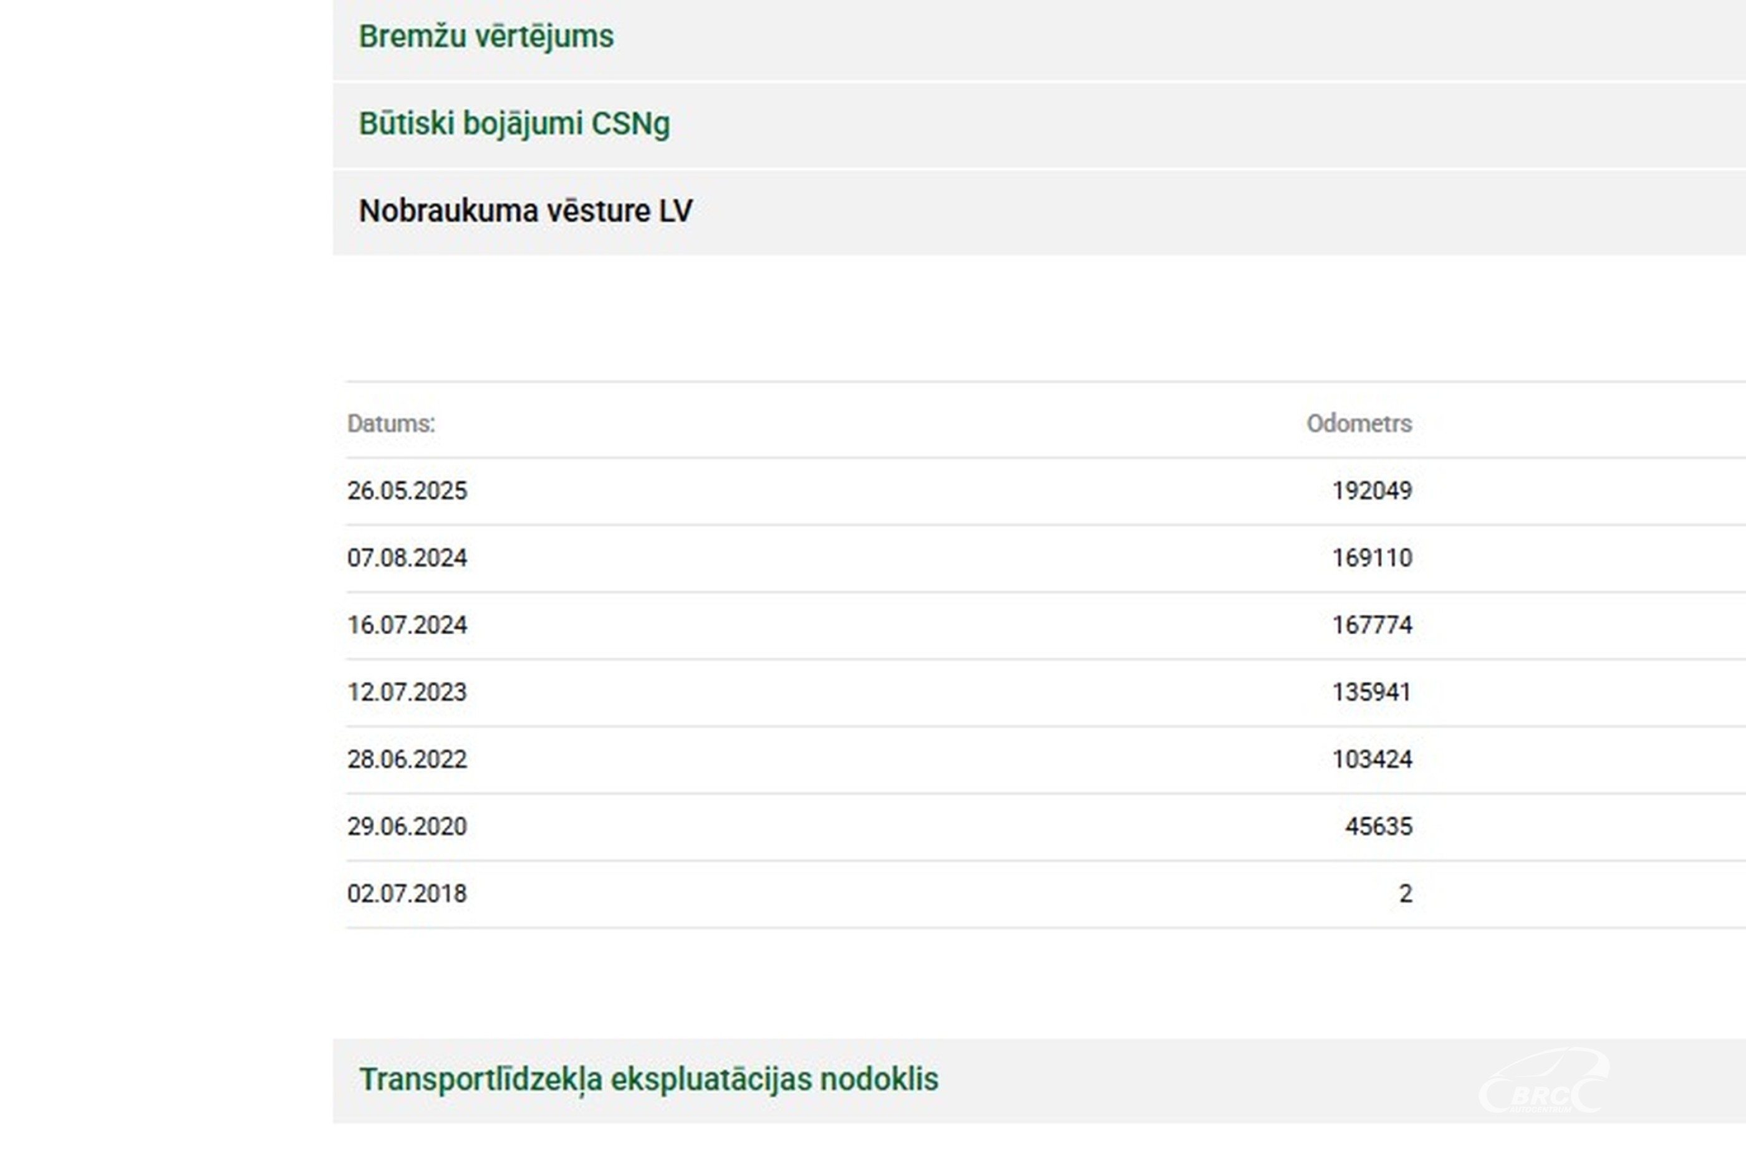1746x1164 pixels.
Task: Select the 12.07.2023 date entry
Action: [x=407, y=693]
